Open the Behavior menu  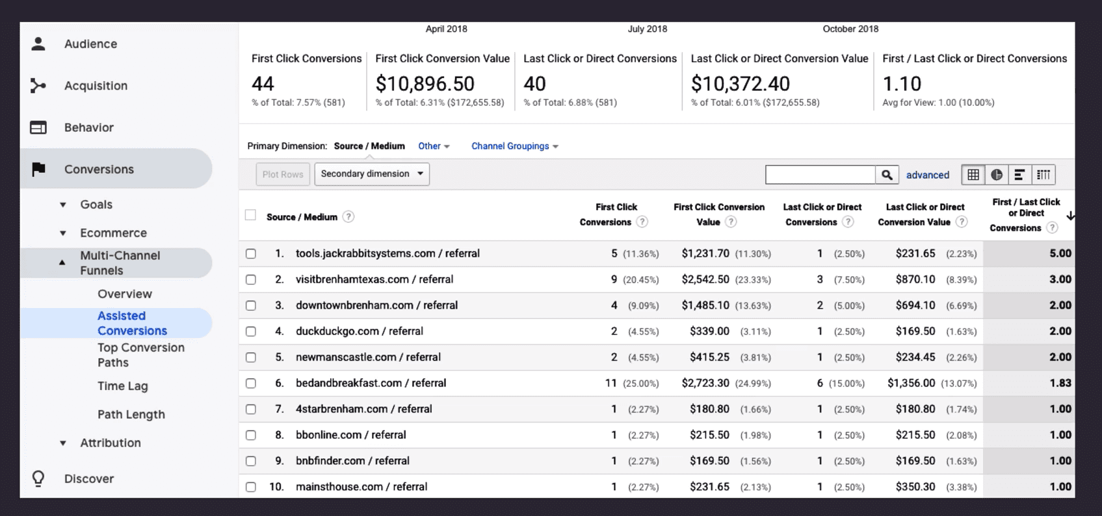pyautogui.click(x=89, y=127)
